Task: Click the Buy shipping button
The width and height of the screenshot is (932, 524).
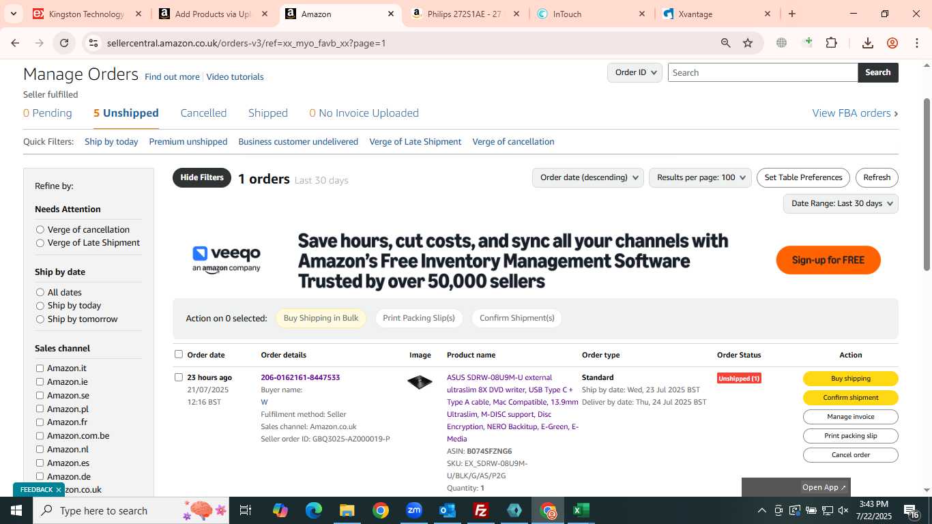Action: click(850, 379)
